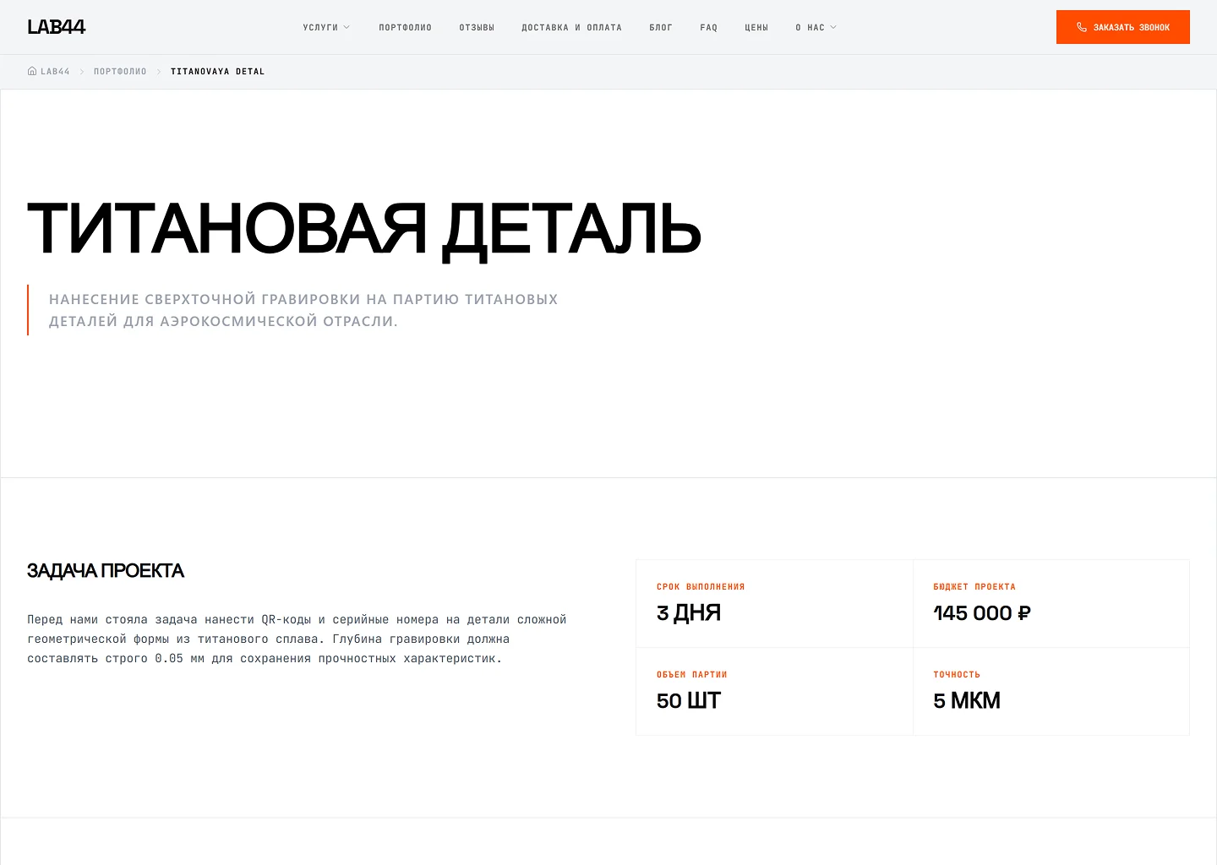This screenshot has width=1217, height=865.
Task: Click the ТИТАНОВАЯ ДЕТАЛЬ page heading
Action: click(363, 226)
